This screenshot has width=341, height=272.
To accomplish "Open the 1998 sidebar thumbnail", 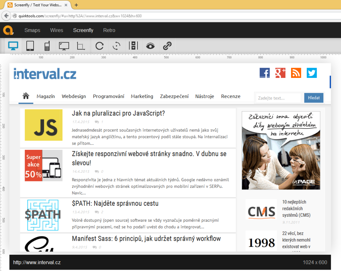I will [x=261, y=242].
